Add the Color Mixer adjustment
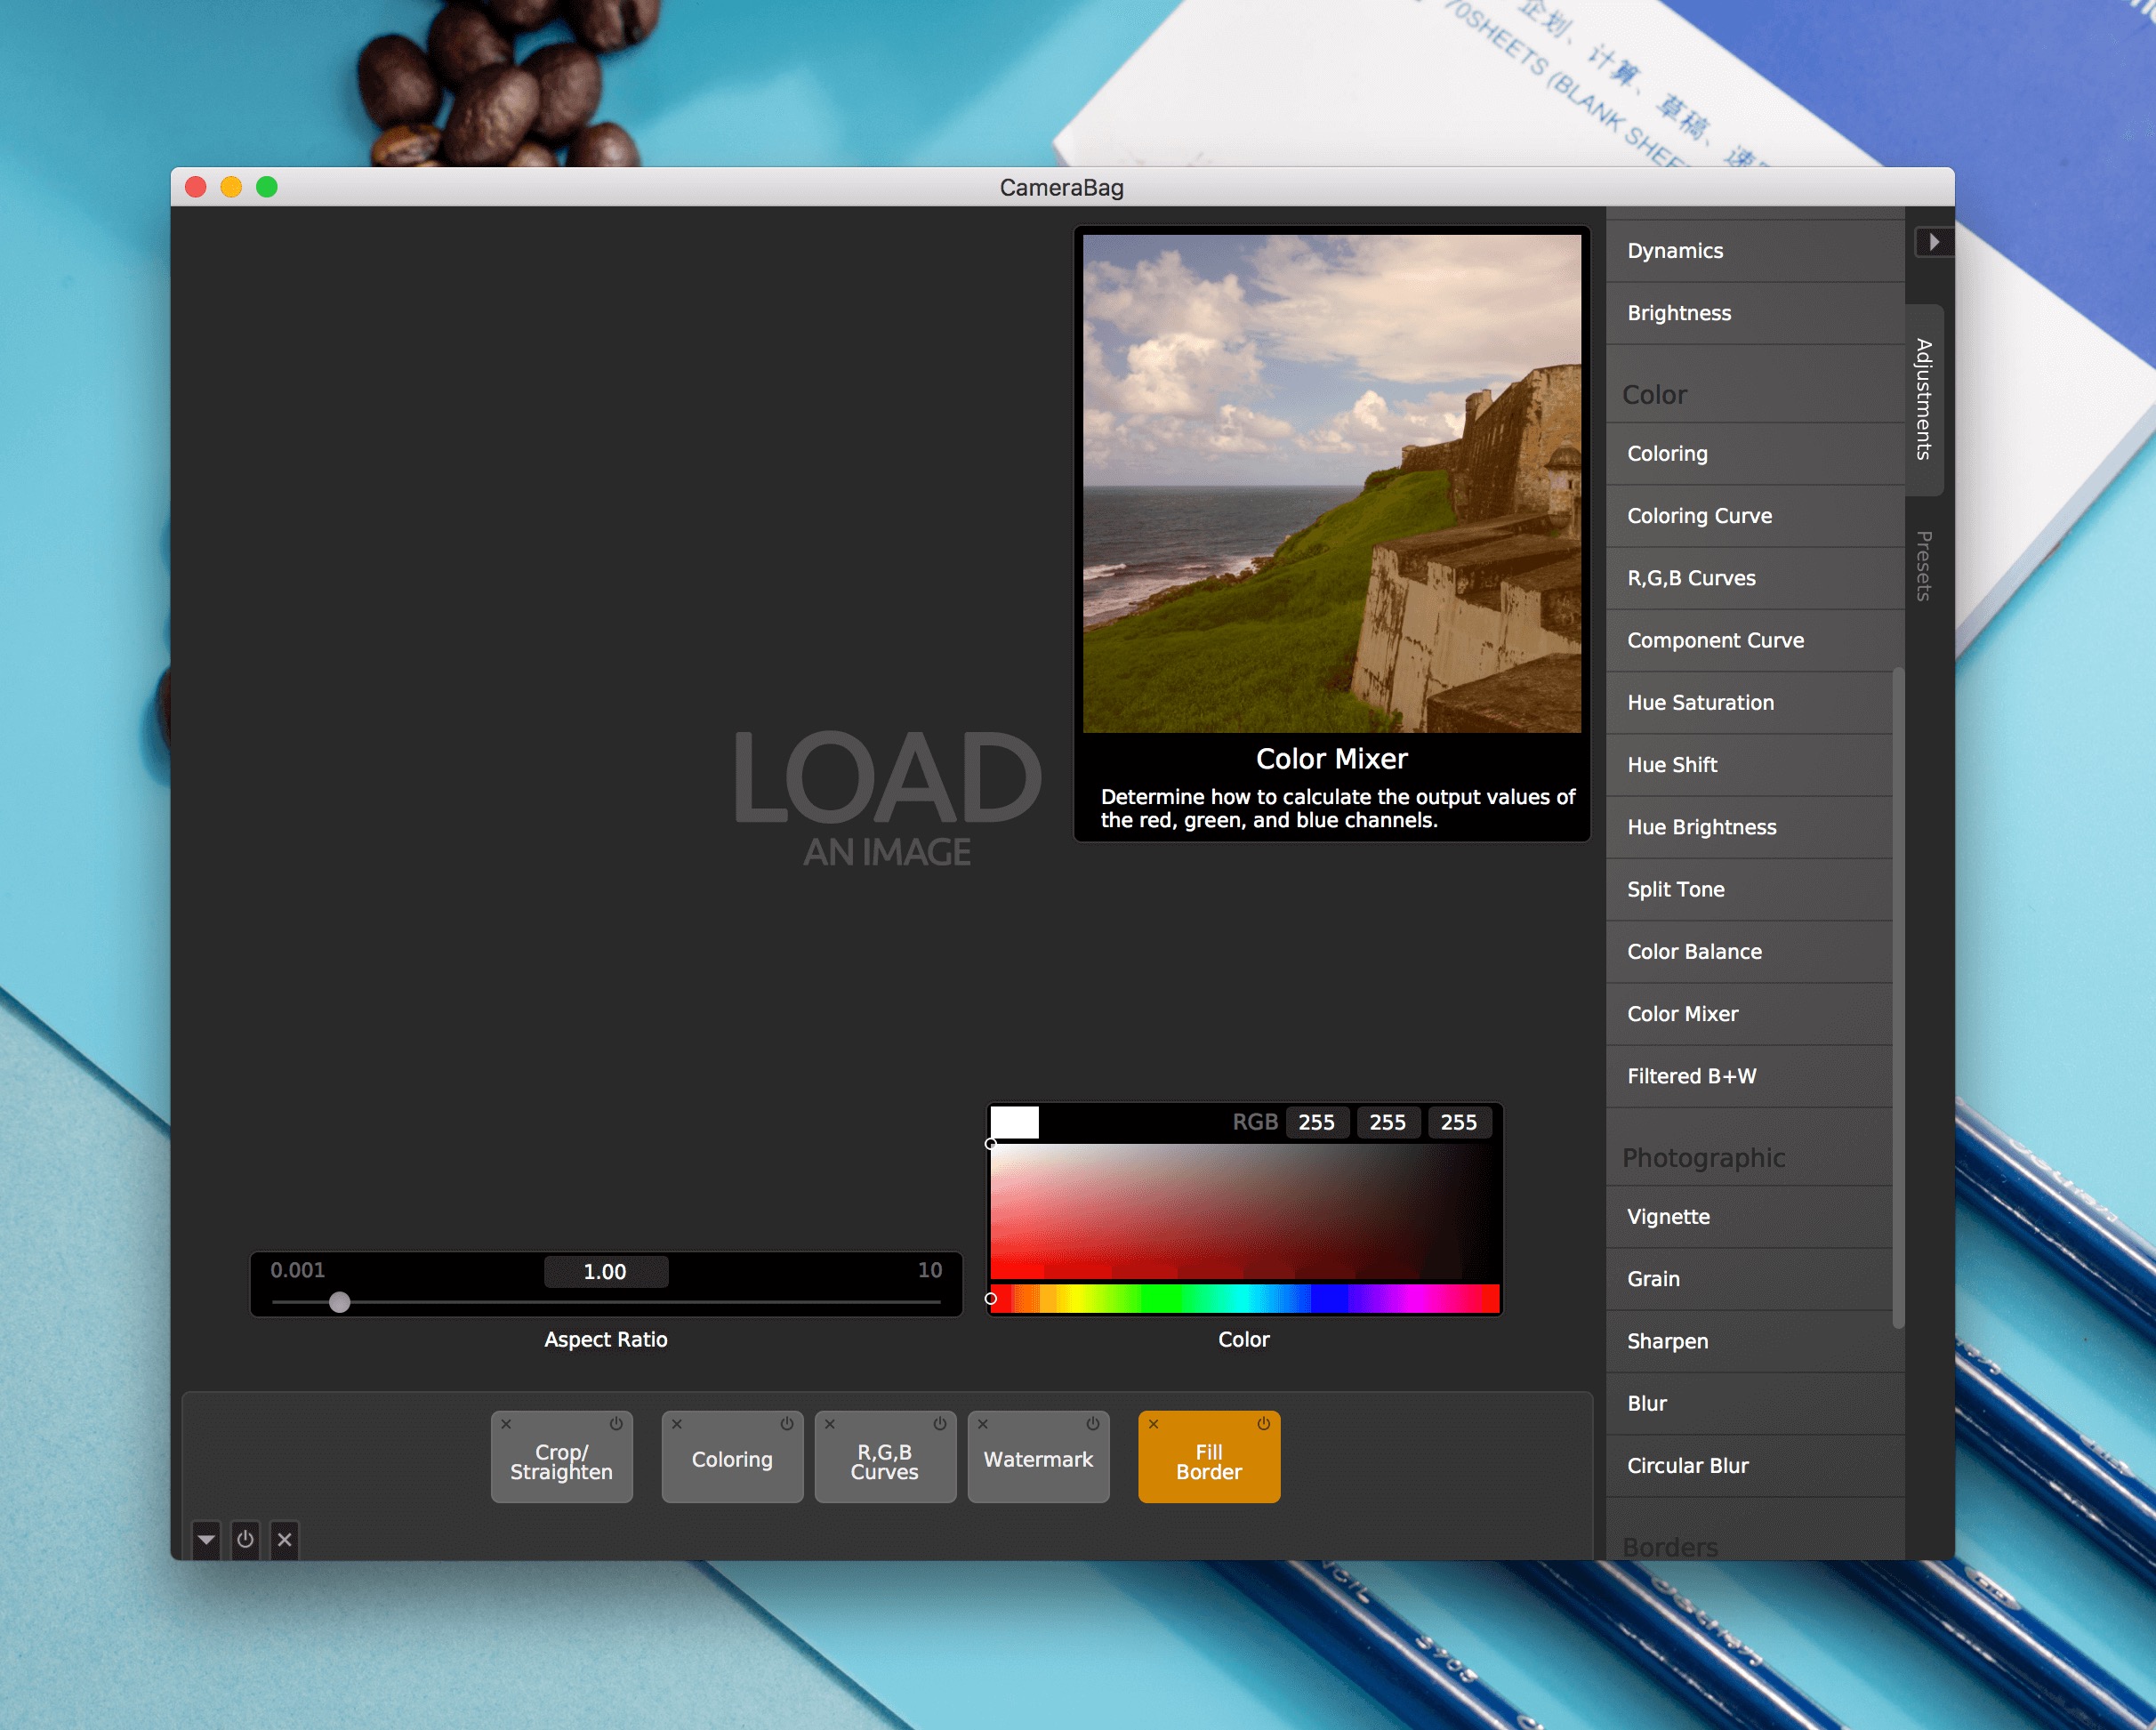This screenshot has height=1730, width=2156. pos(1682,1014)
